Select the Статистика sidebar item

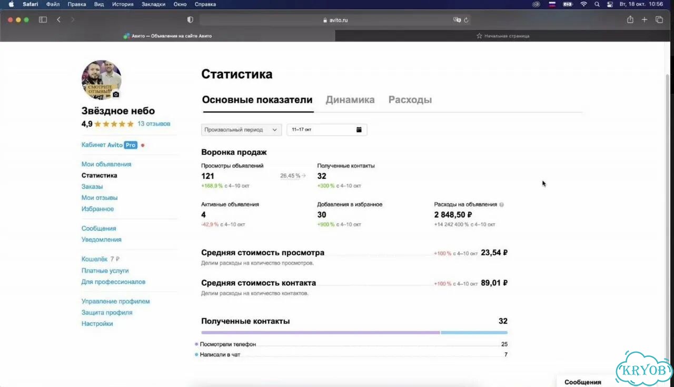click(100, 175)
